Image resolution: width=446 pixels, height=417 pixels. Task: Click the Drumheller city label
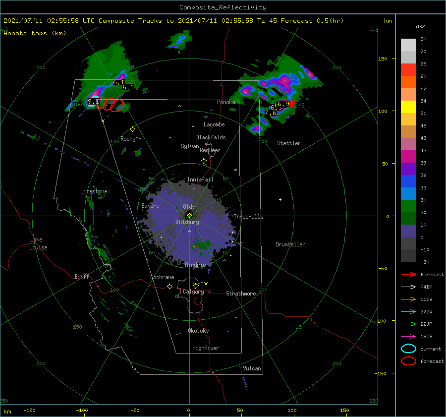click(x=290, y=244)
